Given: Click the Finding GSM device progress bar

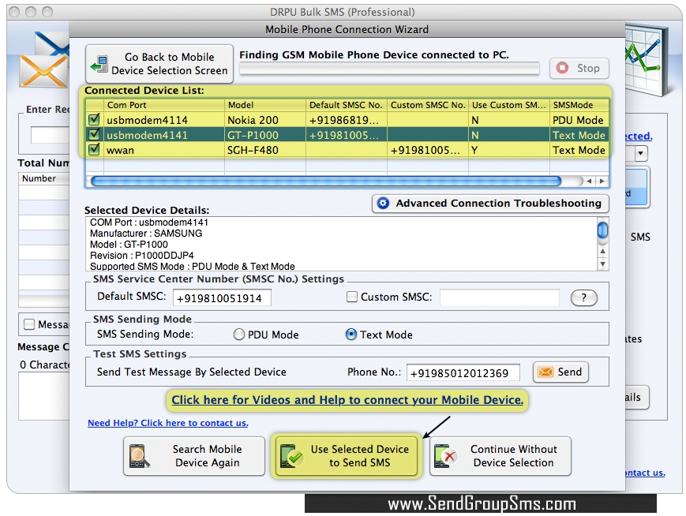Looking at the screenshot, I should (x=389, y=69).
